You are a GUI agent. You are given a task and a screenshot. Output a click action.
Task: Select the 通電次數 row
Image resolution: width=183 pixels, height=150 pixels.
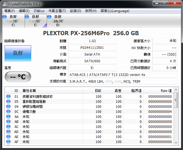tap(89, 111)
